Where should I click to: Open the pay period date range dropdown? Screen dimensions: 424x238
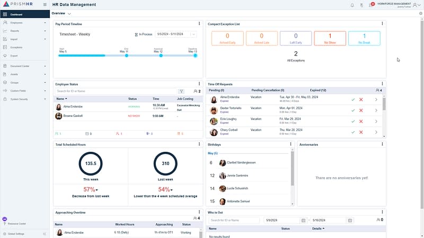[193, 34]
